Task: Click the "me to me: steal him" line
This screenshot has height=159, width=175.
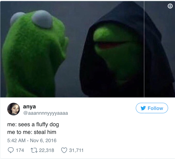Action: click(32, 132)
